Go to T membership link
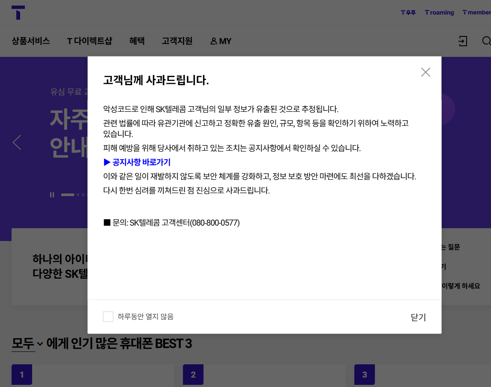This screenshot has height=387, width=491. click(476, 12)
